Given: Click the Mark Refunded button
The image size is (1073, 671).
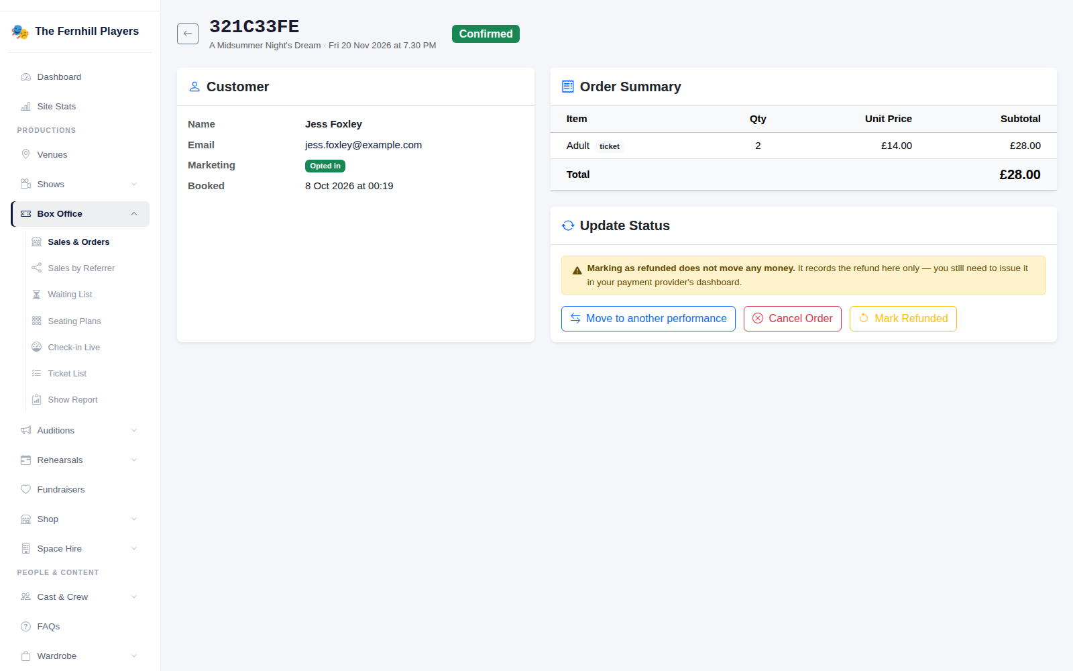Looking at the screenshot, I should pyautogui.click(x=903, y=319).
